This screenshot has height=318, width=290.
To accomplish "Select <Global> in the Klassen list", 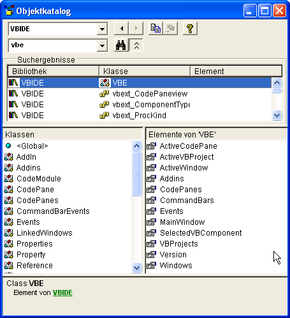I will pos(33,146).
